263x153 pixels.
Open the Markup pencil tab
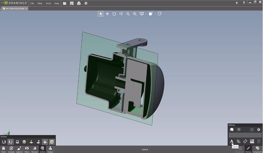(x=248, y=149)
